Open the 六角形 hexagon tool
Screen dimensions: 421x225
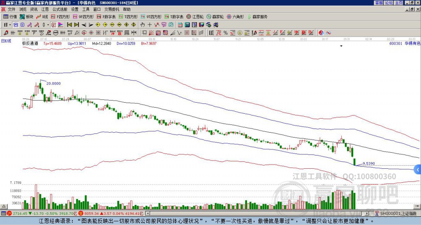[x=235, y=16]
